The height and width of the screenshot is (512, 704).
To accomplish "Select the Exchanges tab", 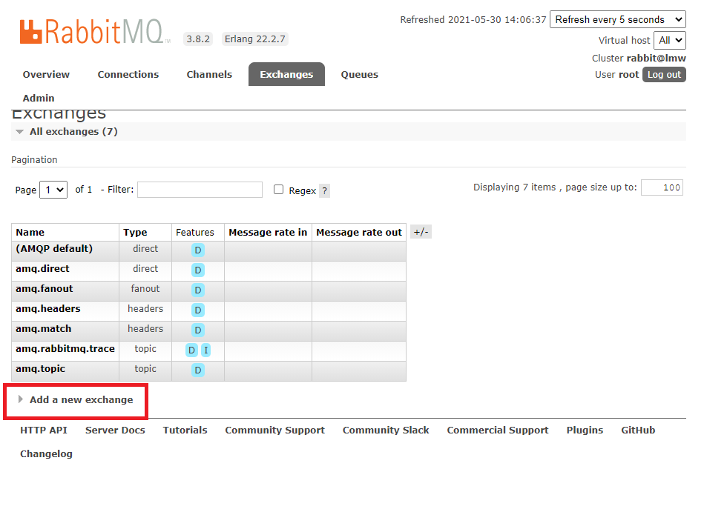I will pyautogui.click(x=286, y=74).
